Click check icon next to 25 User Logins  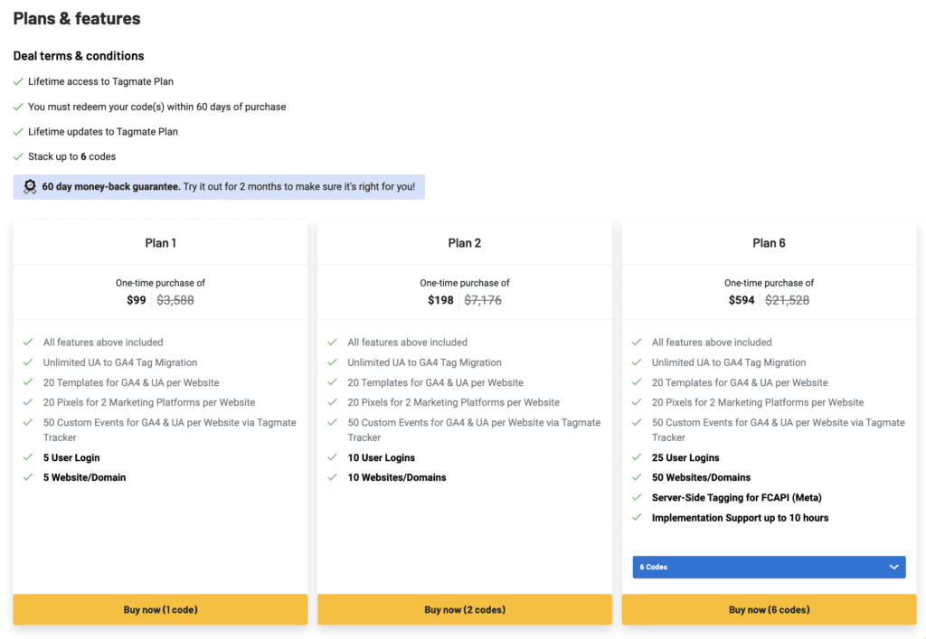(x=637, y=457)
